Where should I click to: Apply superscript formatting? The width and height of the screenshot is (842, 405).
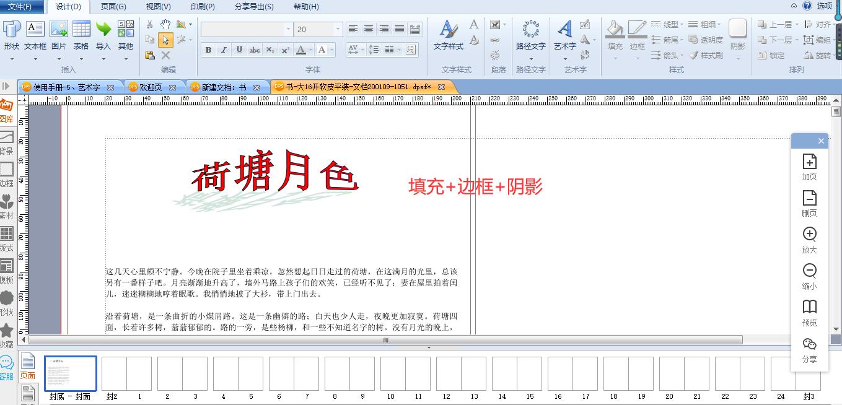[285, 50]
